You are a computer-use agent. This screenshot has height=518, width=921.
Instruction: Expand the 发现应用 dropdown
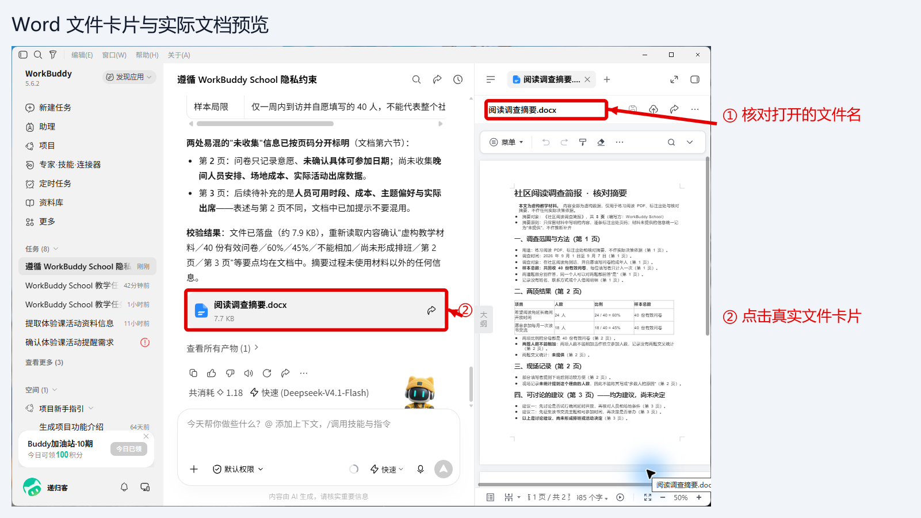[129, 77]
